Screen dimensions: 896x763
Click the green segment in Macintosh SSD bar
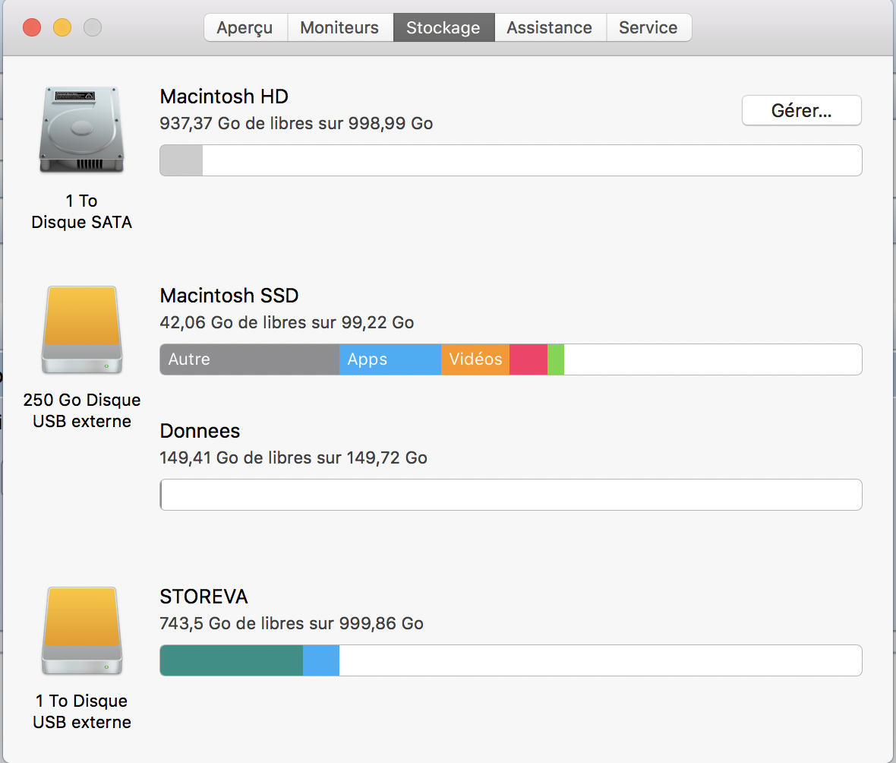coord(556,359)
